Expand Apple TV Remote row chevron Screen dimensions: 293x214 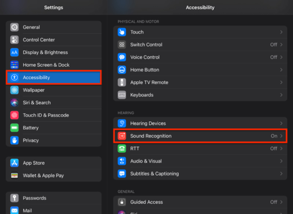point(281,82)
